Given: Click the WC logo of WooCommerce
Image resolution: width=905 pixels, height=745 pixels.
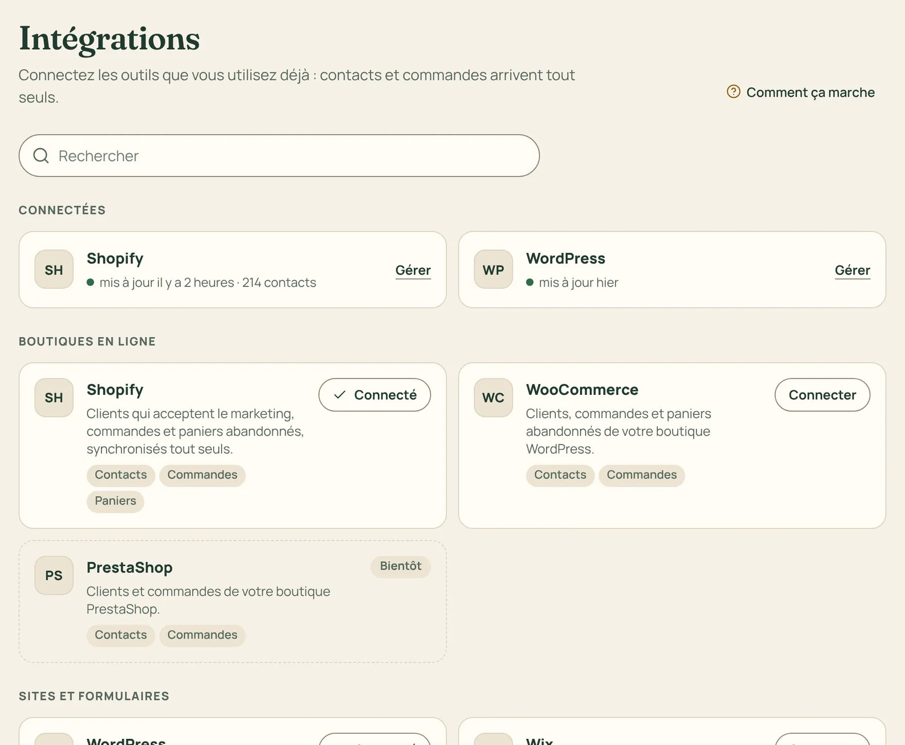Looking at the screenshot, I should pyautogui.click(x=493, y=397).
